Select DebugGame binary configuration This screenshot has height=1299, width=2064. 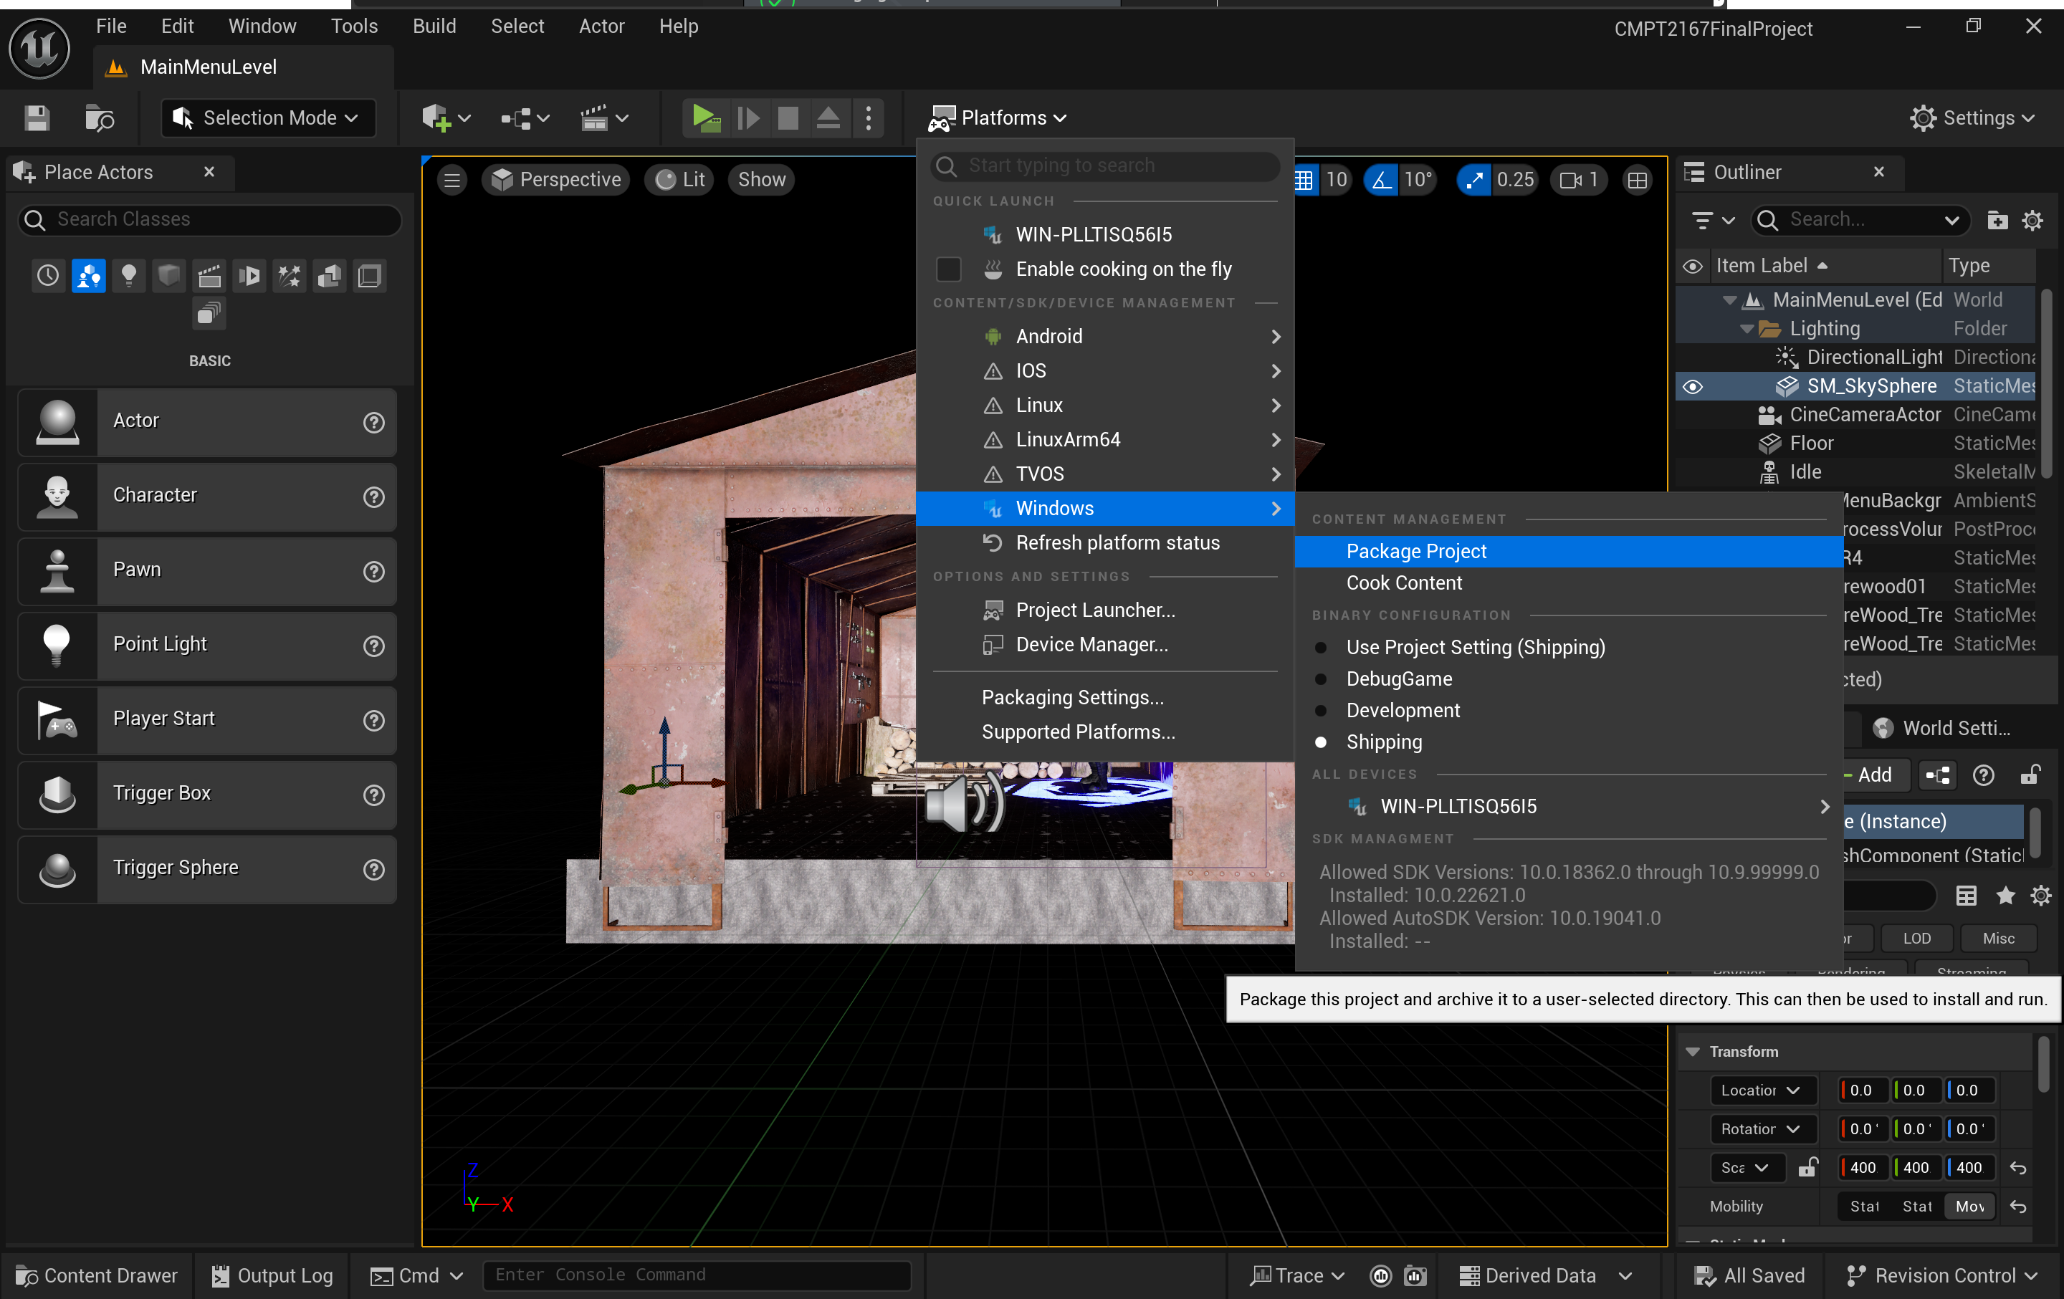click(x=1399, y=679)
